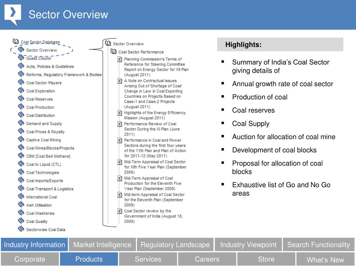Open Coal Sector review by the Government of India document
Image resolution: width=356 pixels, height=267 pixels.
pos(153,216)
